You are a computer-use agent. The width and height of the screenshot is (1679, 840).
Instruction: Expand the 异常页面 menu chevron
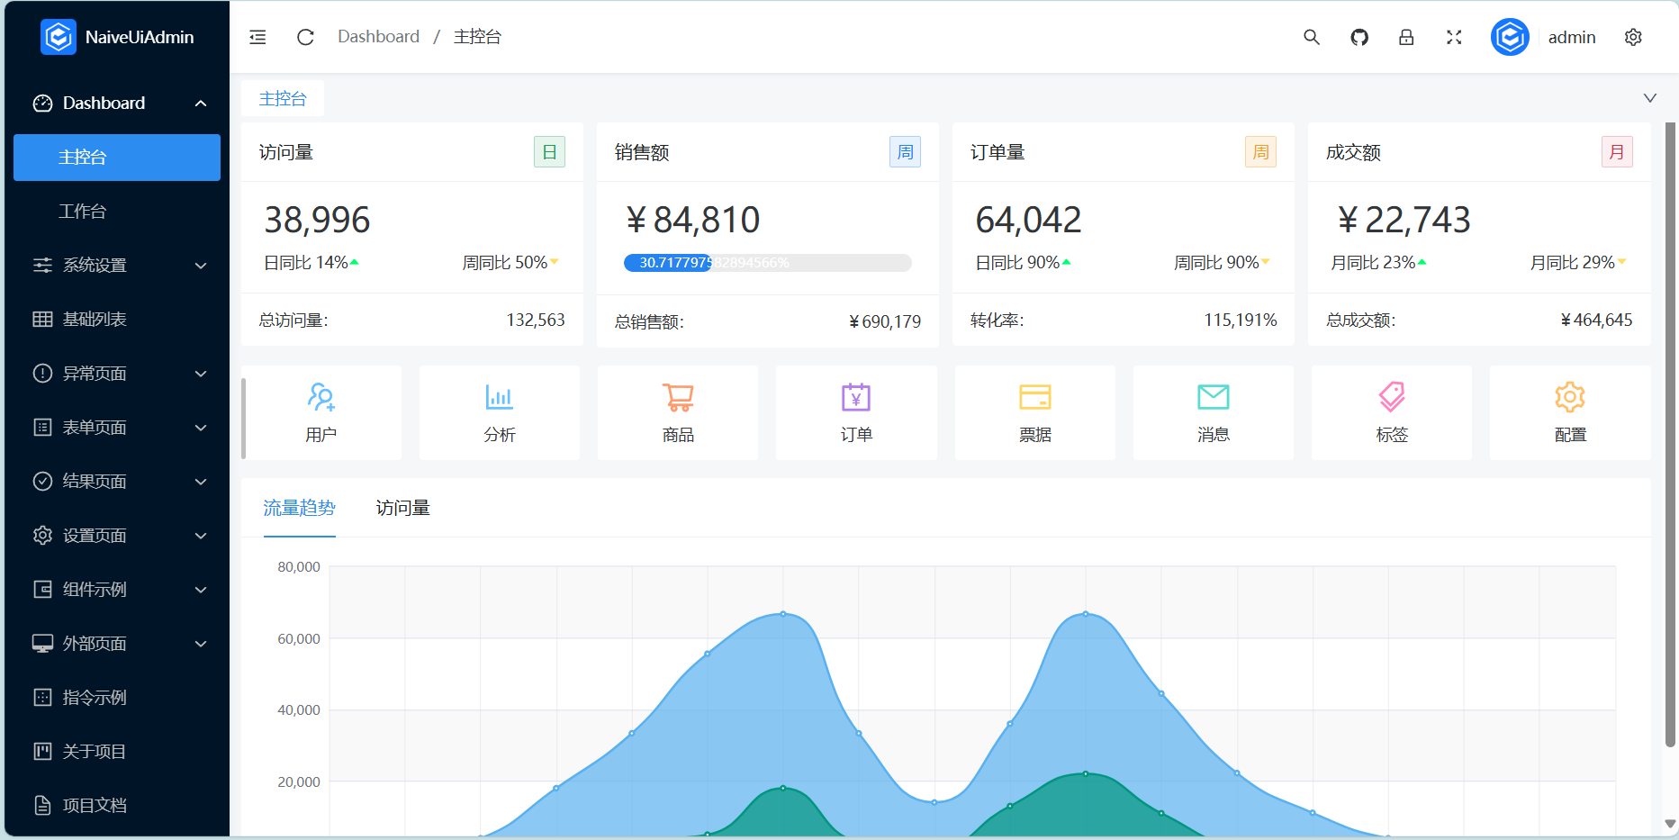201,374
